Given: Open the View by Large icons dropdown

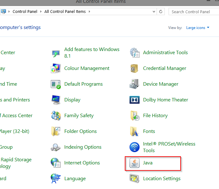Looking at the screenshot, I should 198,28.
